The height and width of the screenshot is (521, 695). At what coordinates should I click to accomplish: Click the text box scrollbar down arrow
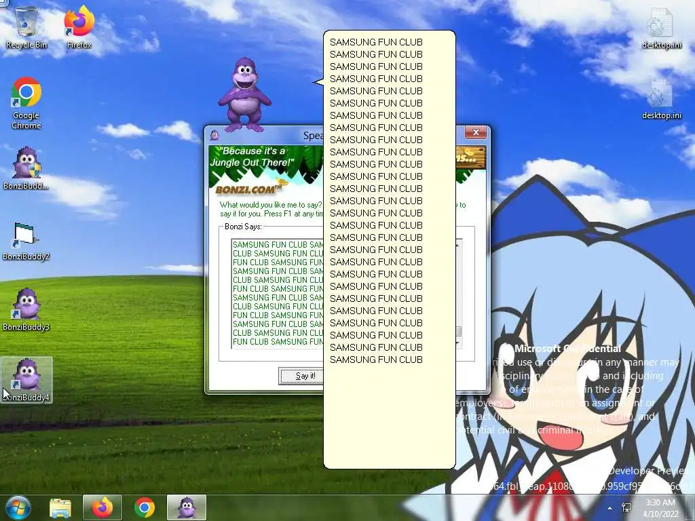pos(458,344)
